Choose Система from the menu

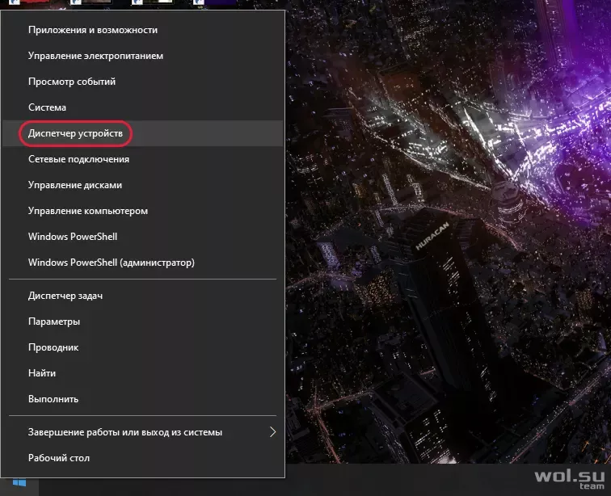pos(142,107)
